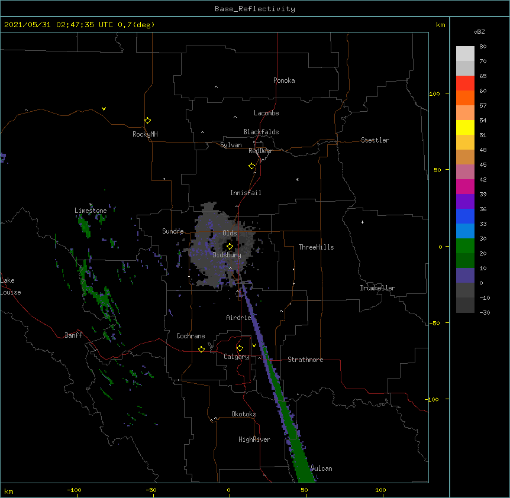Image resolution: width=510 pixels, height=498 pixels.
Task: Choose the blue 33–36 dBZ legend swatch
Action: click(465, 216)
